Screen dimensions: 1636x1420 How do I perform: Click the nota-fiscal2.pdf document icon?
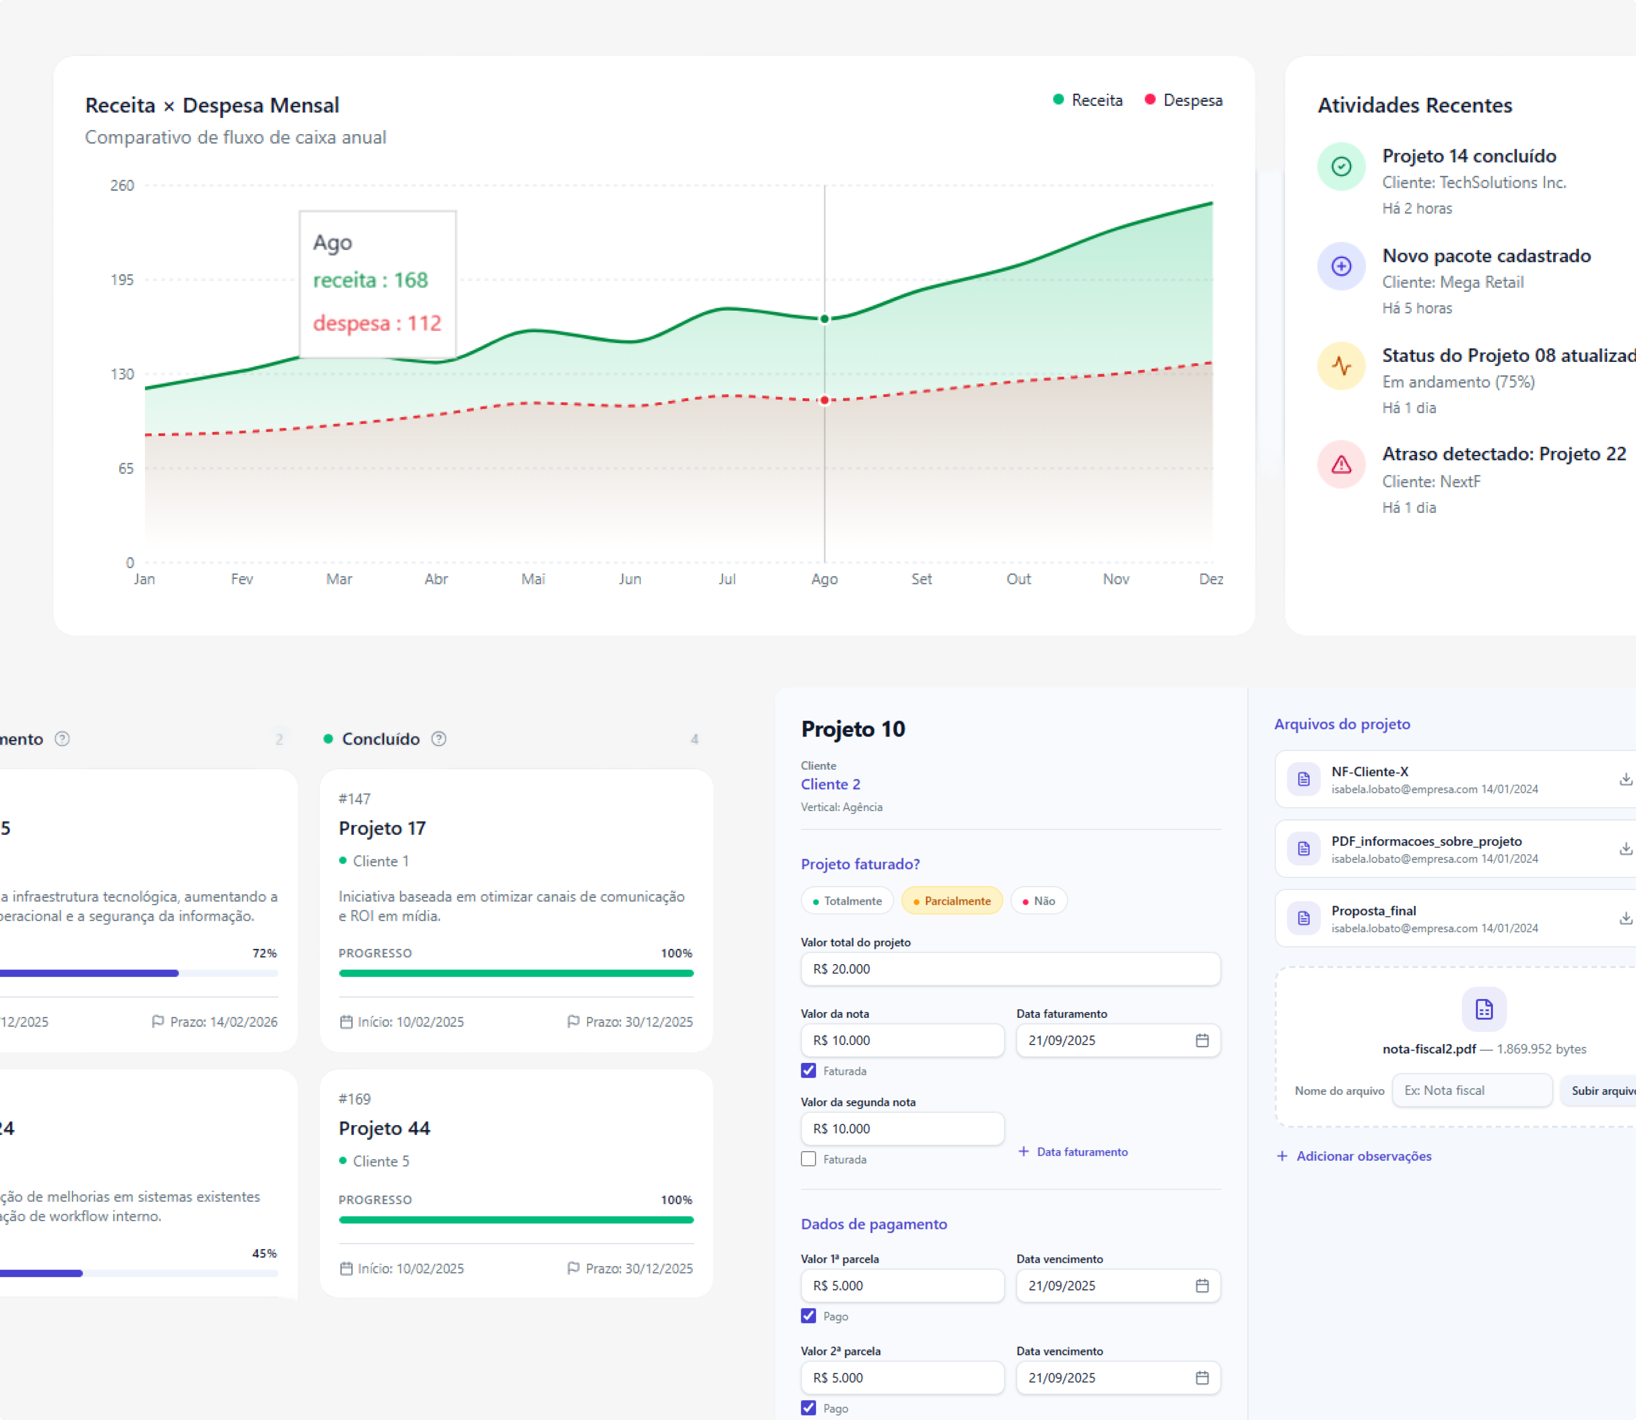pos(1483,1009)
